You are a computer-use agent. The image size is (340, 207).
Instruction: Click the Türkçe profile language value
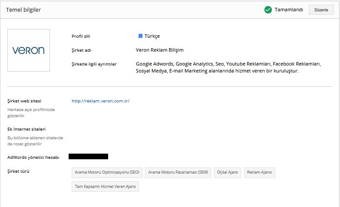(x=152, y=36)
